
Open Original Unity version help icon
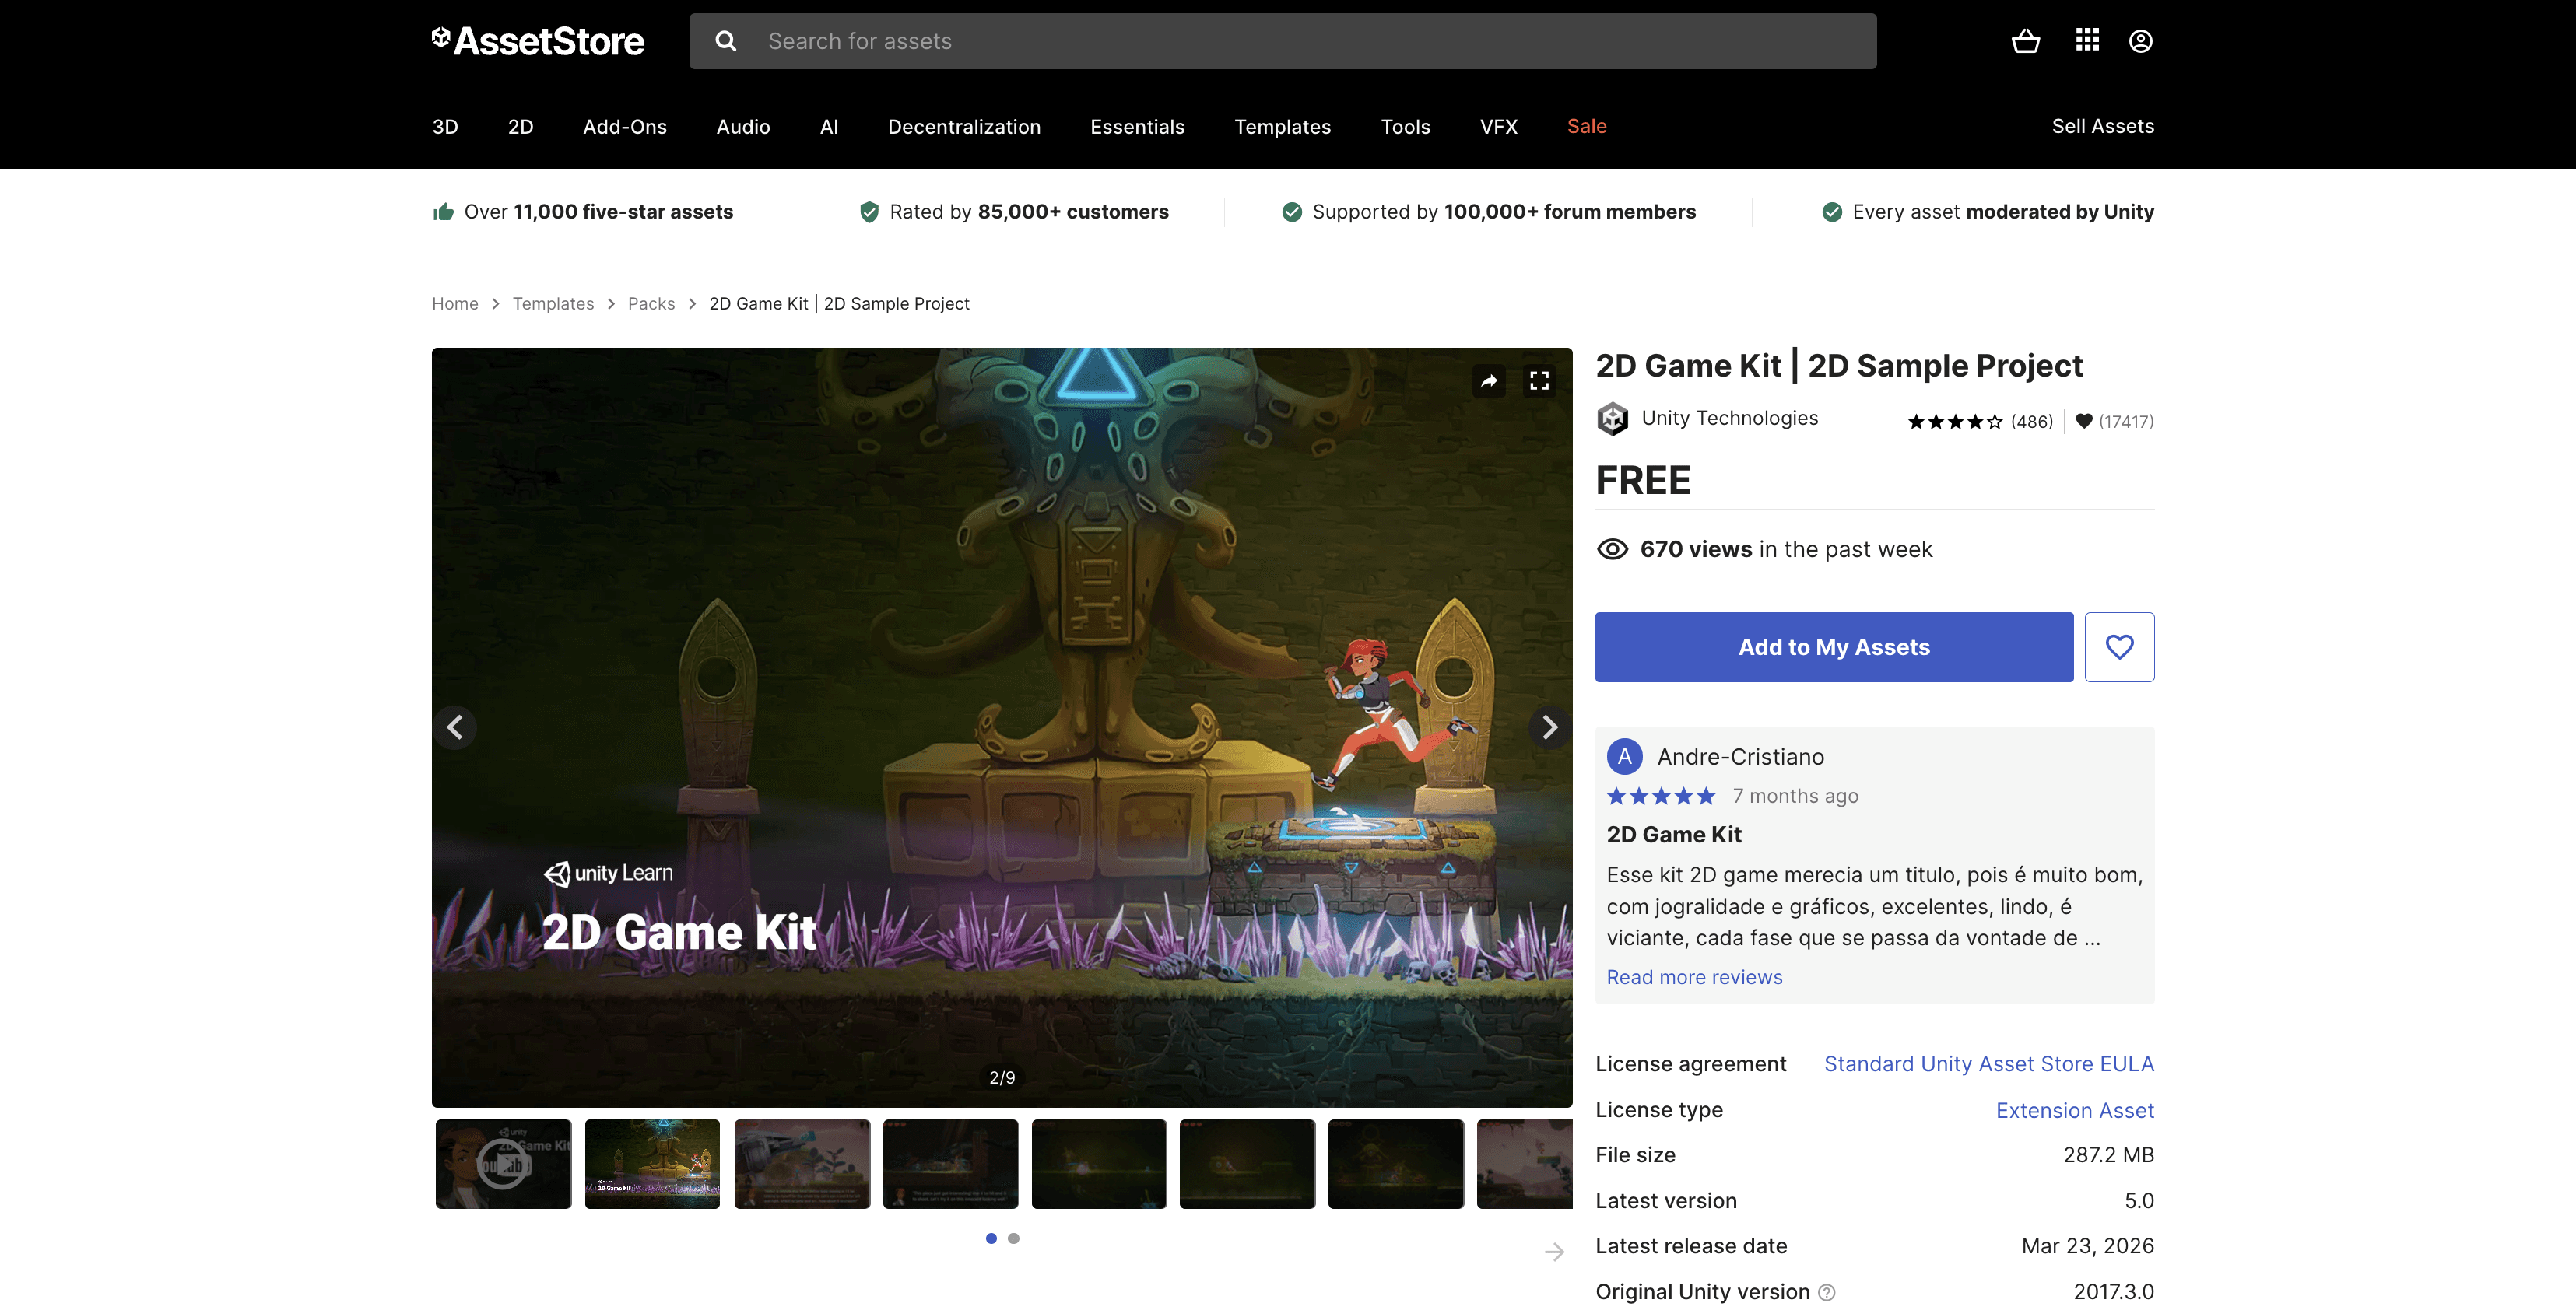point(1827,1292)
